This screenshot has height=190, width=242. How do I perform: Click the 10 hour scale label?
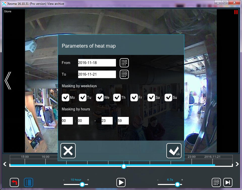pyautogui.click(x=76, y=180)
